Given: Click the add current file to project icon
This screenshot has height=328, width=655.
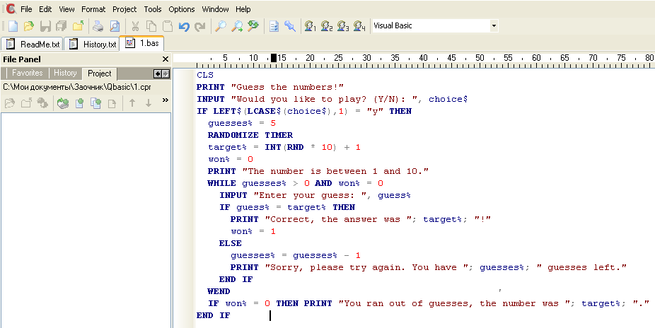Looking at the screenshot, I should pyautogui.click(x=79, y=102).
